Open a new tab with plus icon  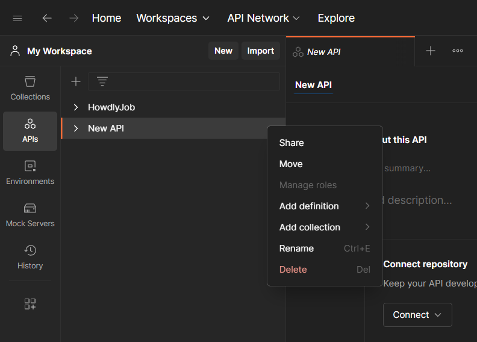click(x=430, y=51)
